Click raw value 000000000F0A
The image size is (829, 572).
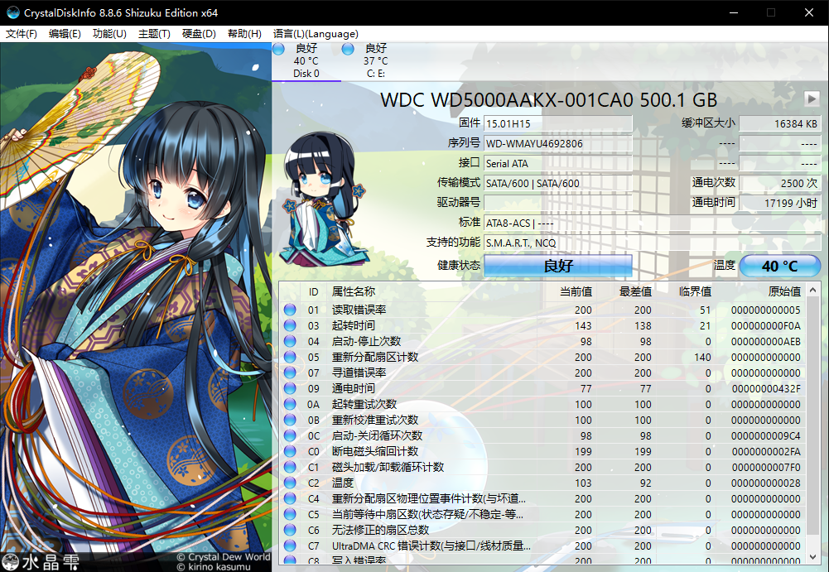[765, 325]
